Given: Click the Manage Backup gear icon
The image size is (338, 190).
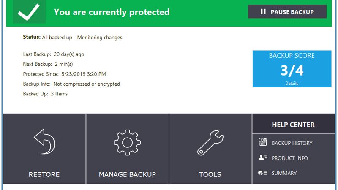Looking at the screenshot, I should [127, 142].
